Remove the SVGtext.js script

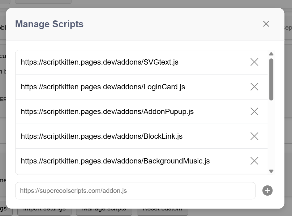(x=254, y=62)
